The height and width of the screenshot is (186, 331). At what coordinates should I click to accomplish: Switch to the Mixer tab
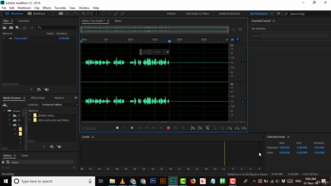[118, 21]
